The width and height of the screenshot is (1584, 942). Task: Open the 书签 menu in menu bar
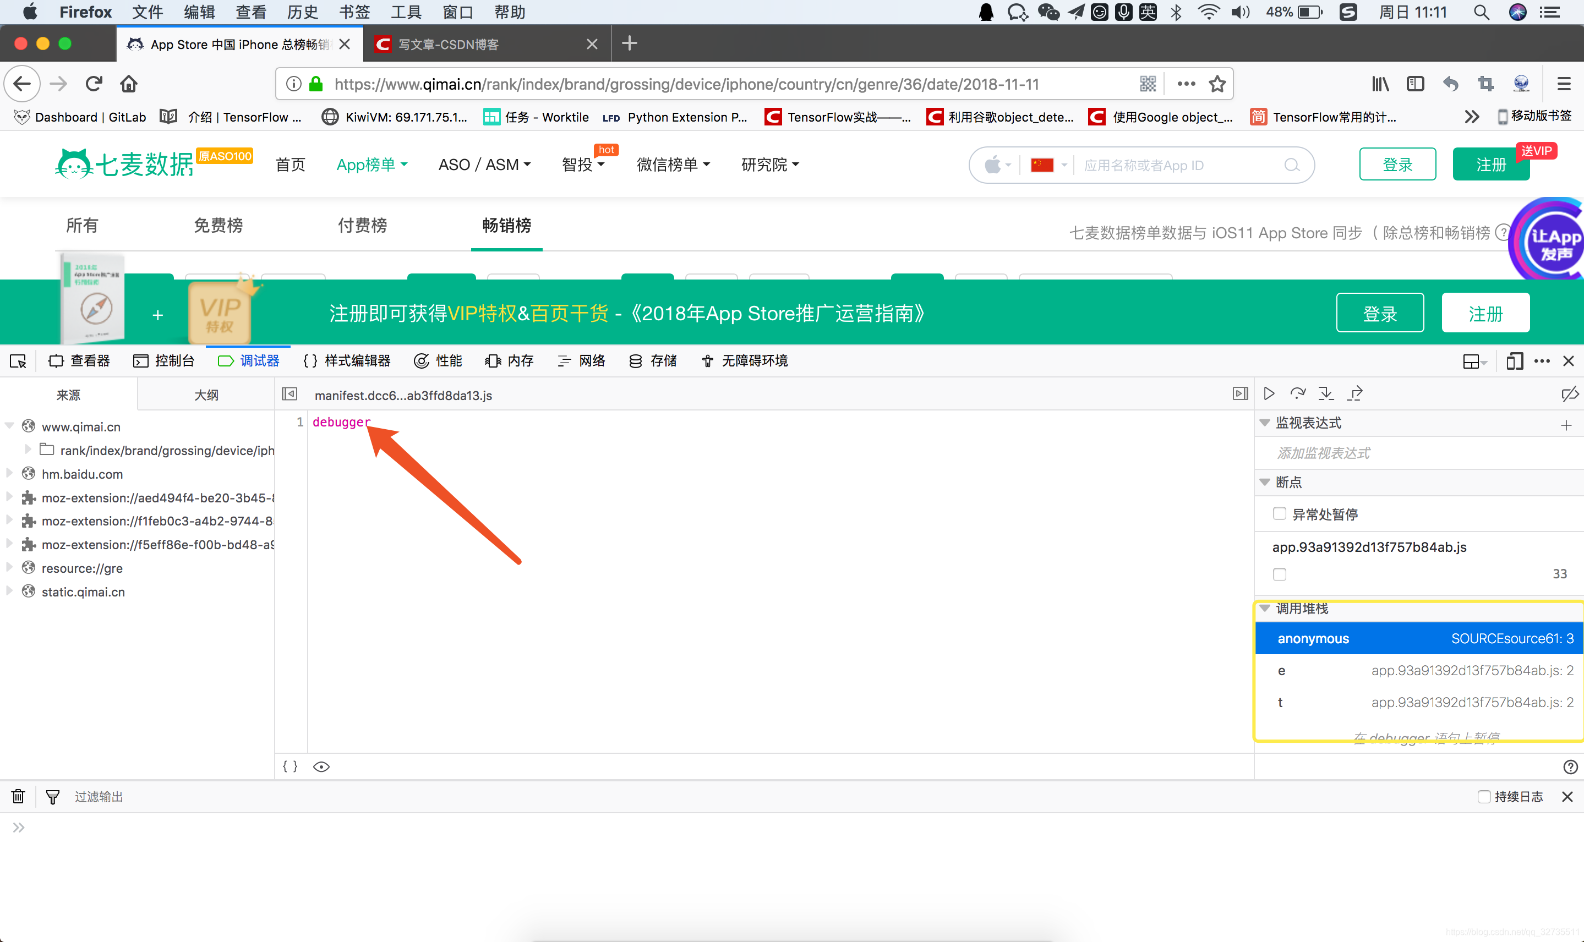[x=354, y=12]
